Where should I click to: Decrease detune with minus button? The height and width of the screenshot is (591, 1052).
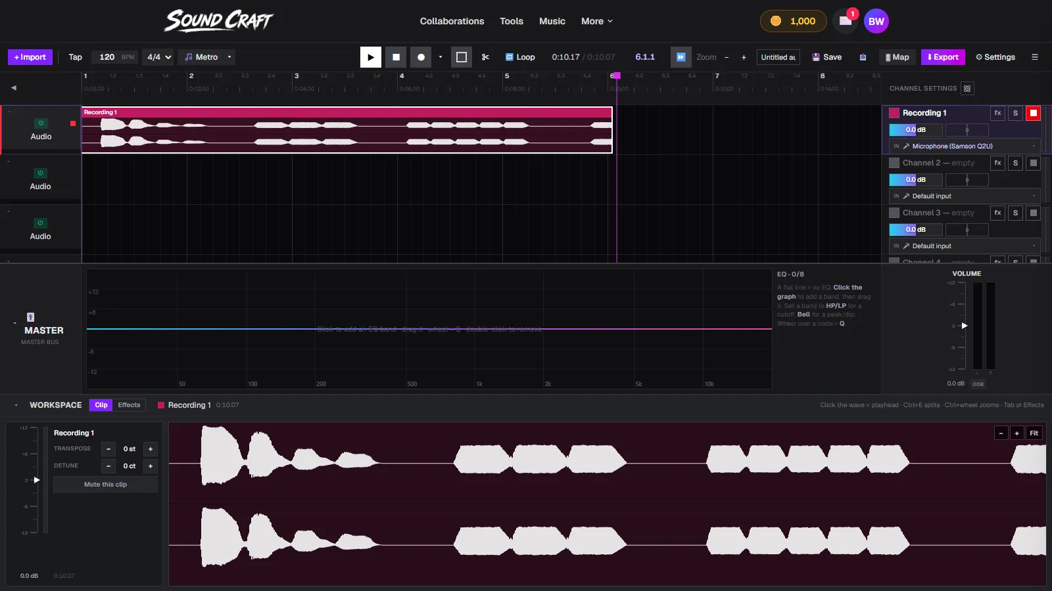[108, 466]
